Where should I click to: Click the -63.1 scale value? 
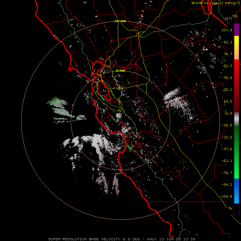227,161
